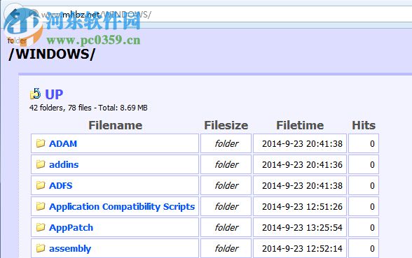
Task: Click the /WINDOWS/ path heading
Action: [52, 54]
